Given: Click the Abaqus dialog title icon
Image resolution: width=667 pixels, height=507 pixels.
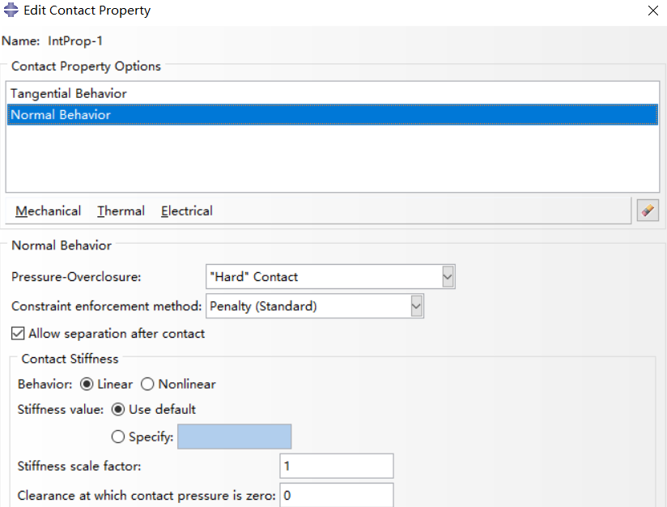Looking at the screenshot, I should point(11,10).
